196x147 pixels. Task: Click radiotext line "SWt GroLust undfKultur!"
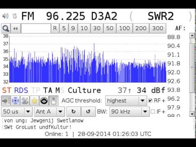[x=38, y=127]
